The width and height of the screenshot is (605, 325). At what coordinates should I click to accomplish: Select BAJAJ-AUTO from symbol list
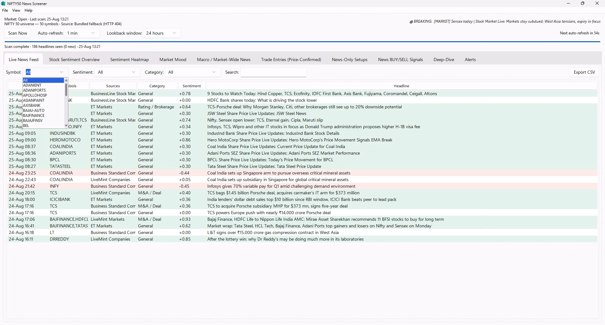tap(43, 111)
